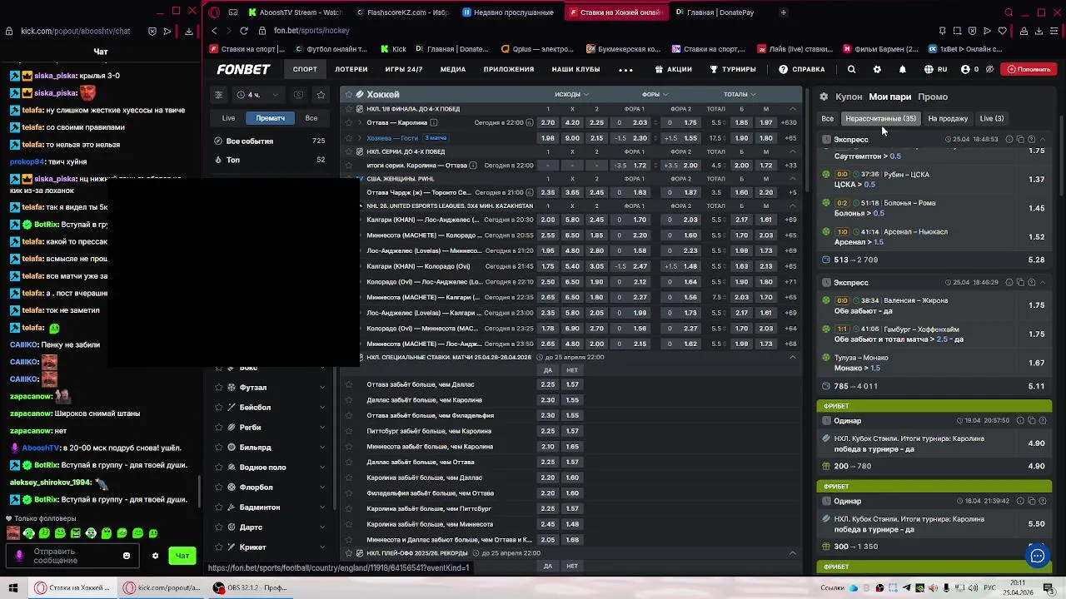Click Хозяева — Гости match link

[x=392, y=138]
